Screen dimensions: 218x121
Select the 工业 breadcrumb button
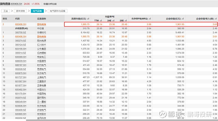click(6, 11)
